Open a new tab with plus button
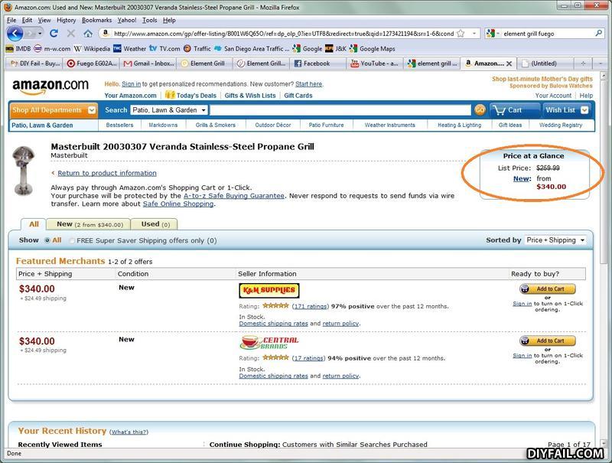 point(583,64)
